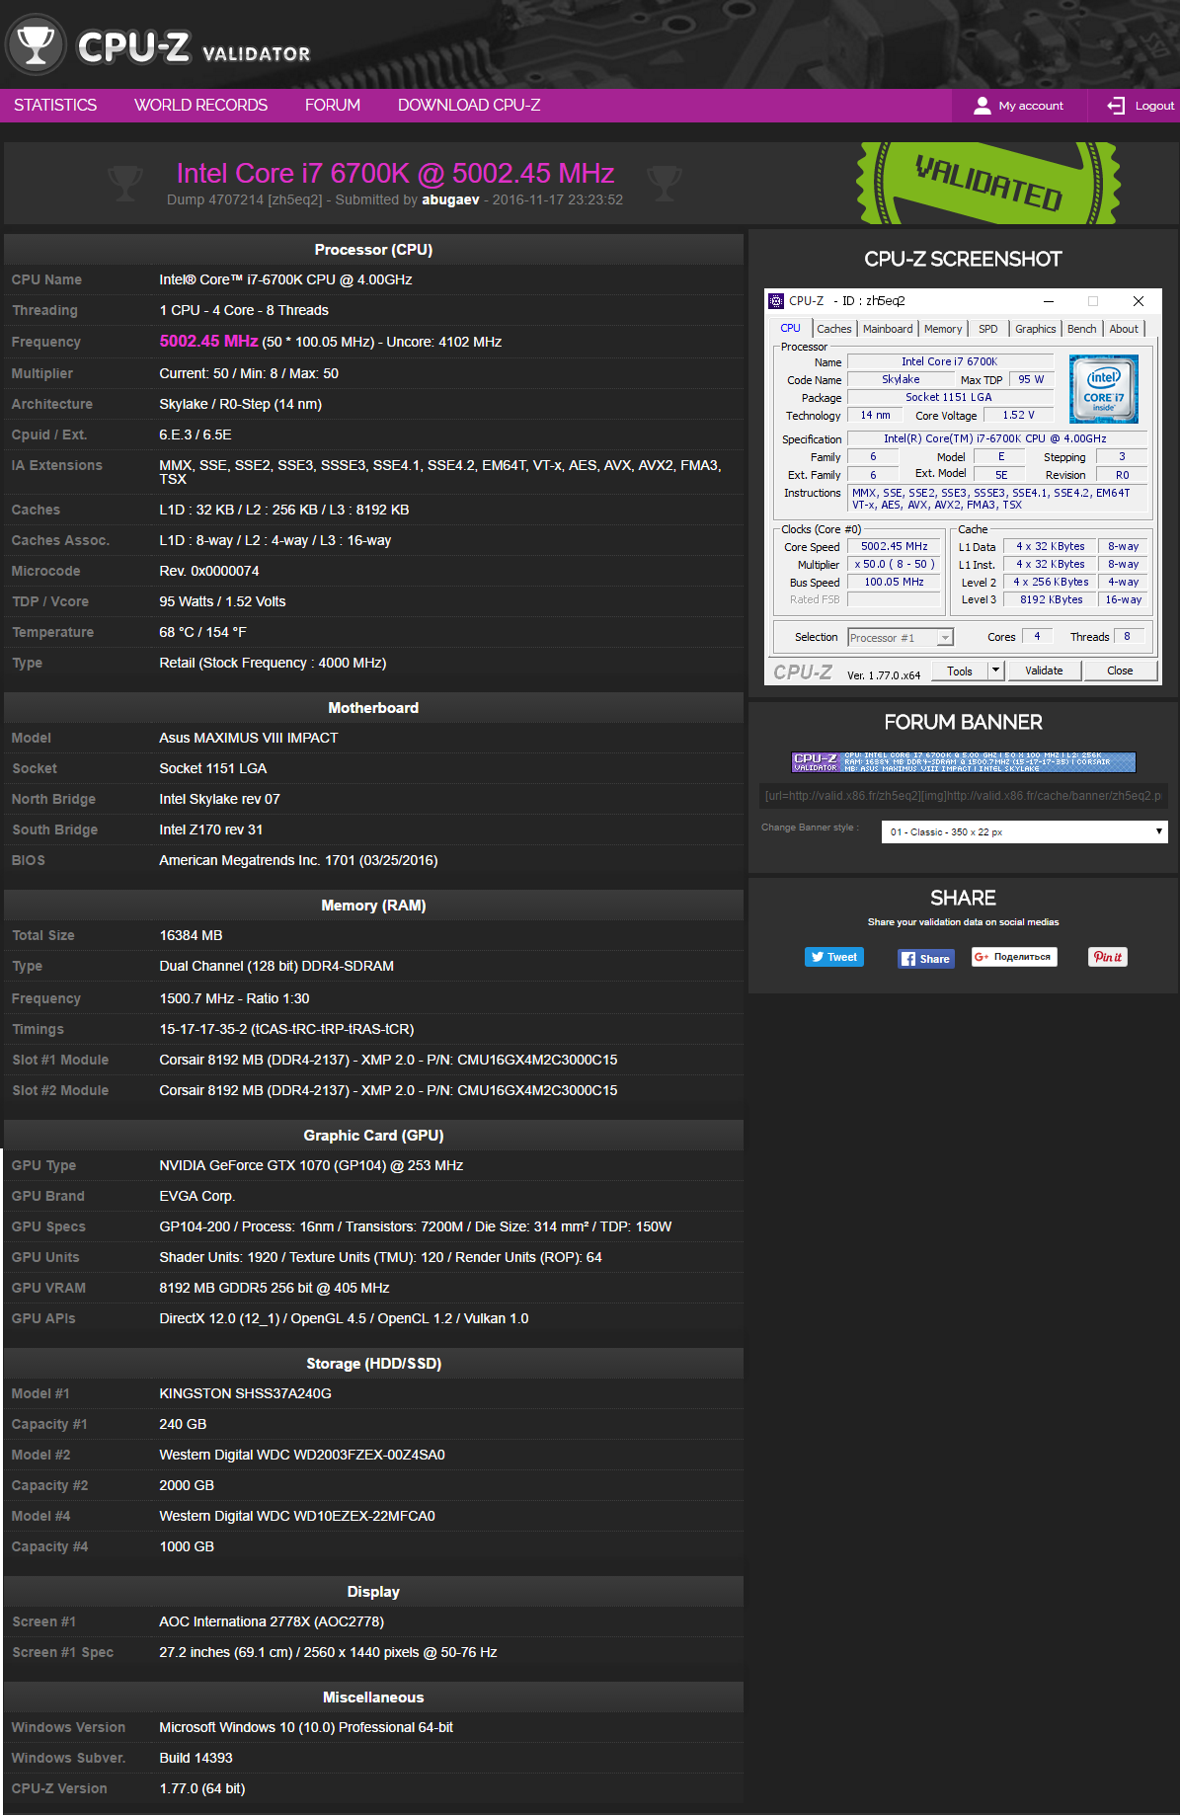The image size is (1180, 1816).
Task: Click the AOC Internationa 2778X screen entry
Action: tap(272, 1621)
